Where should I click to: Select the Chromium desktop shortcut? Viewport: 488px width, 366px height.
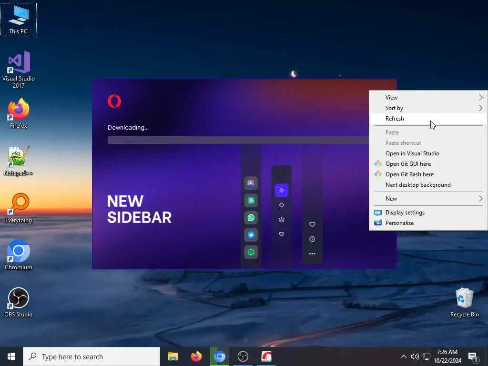coord(19,255)
